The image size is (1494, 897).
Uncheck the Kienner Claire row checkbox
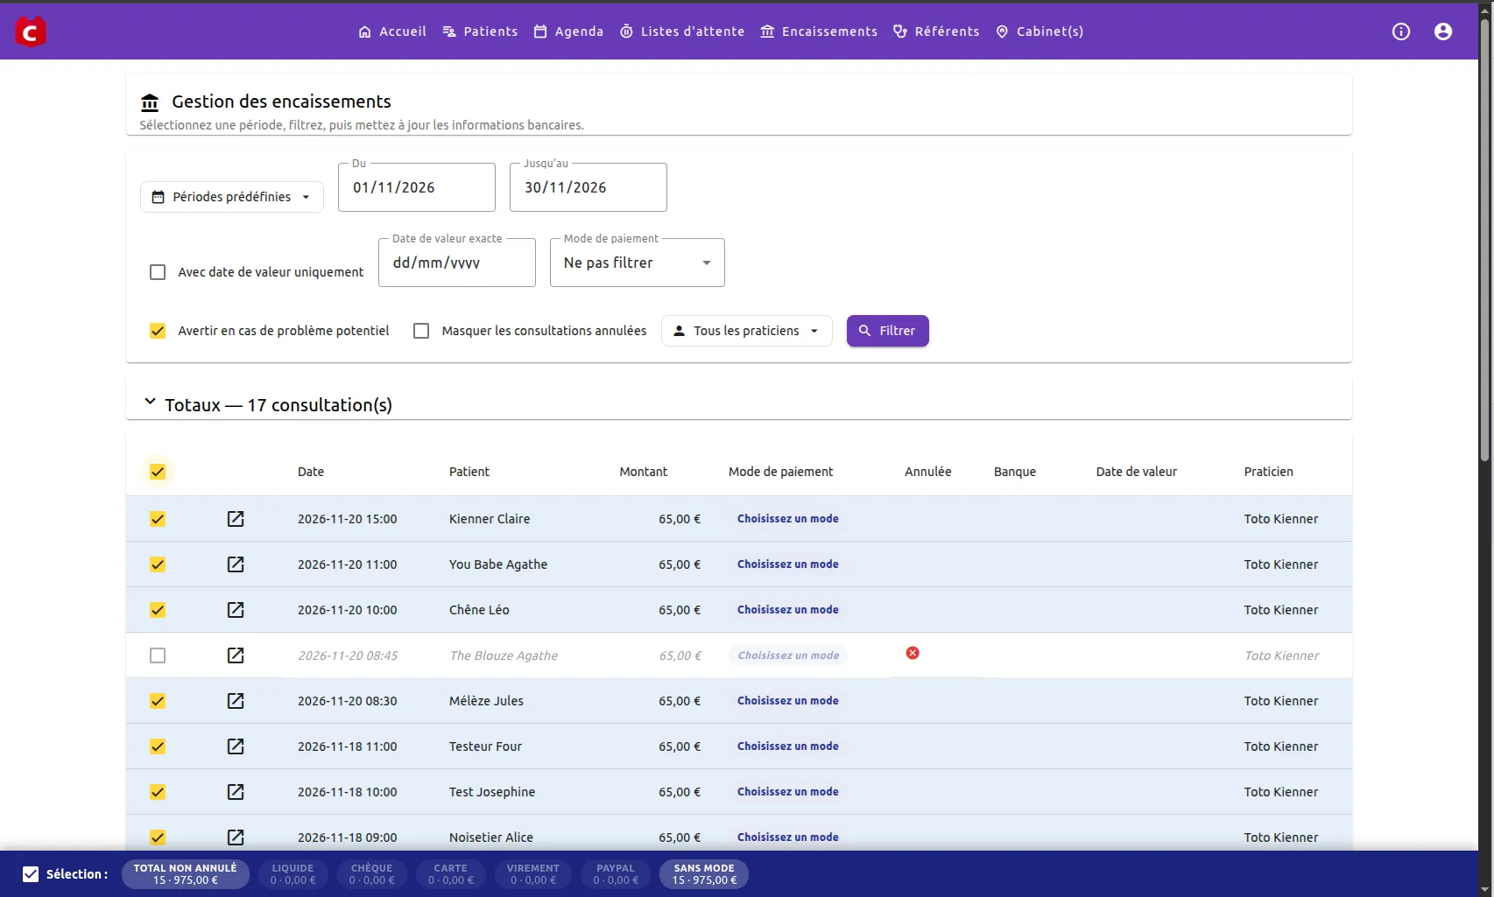point(158,519)
